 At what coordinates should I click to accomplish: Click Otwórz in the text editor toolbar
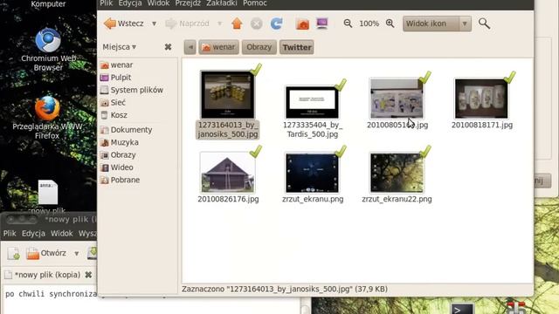pos(46,254)
